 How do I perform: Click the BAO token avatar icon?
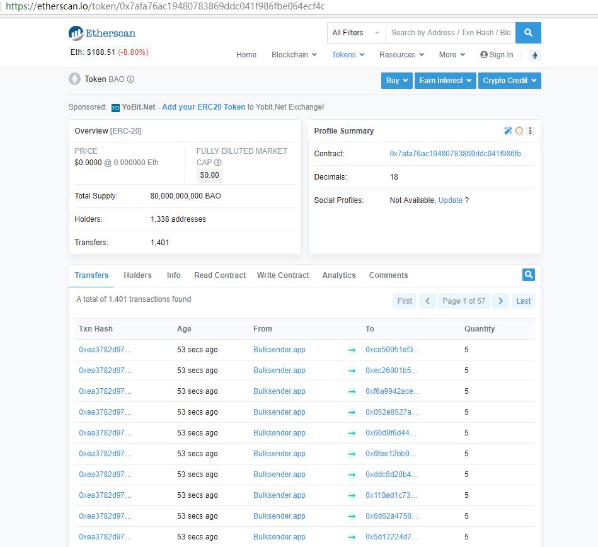(75, 79)
